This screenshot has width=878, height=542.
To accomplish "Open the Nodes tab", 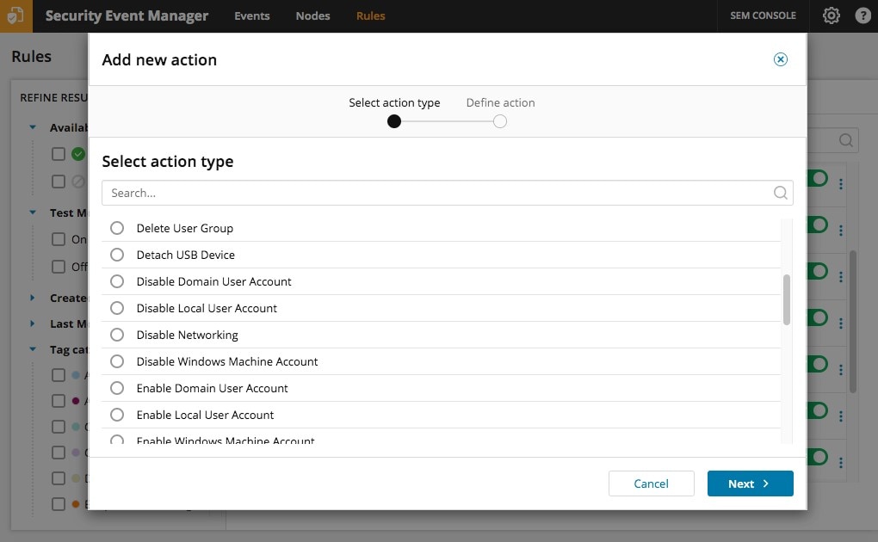I will (312, 15).
